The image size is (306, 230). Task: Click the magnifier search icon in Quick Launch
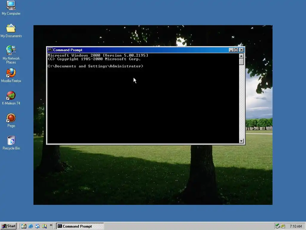coord(44,226)
